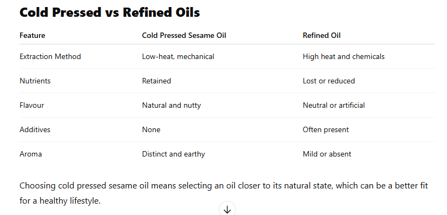This screenshot has width=447, height=215.
Task: Click the High heat and chemicals cell
Action: [344, 56]
